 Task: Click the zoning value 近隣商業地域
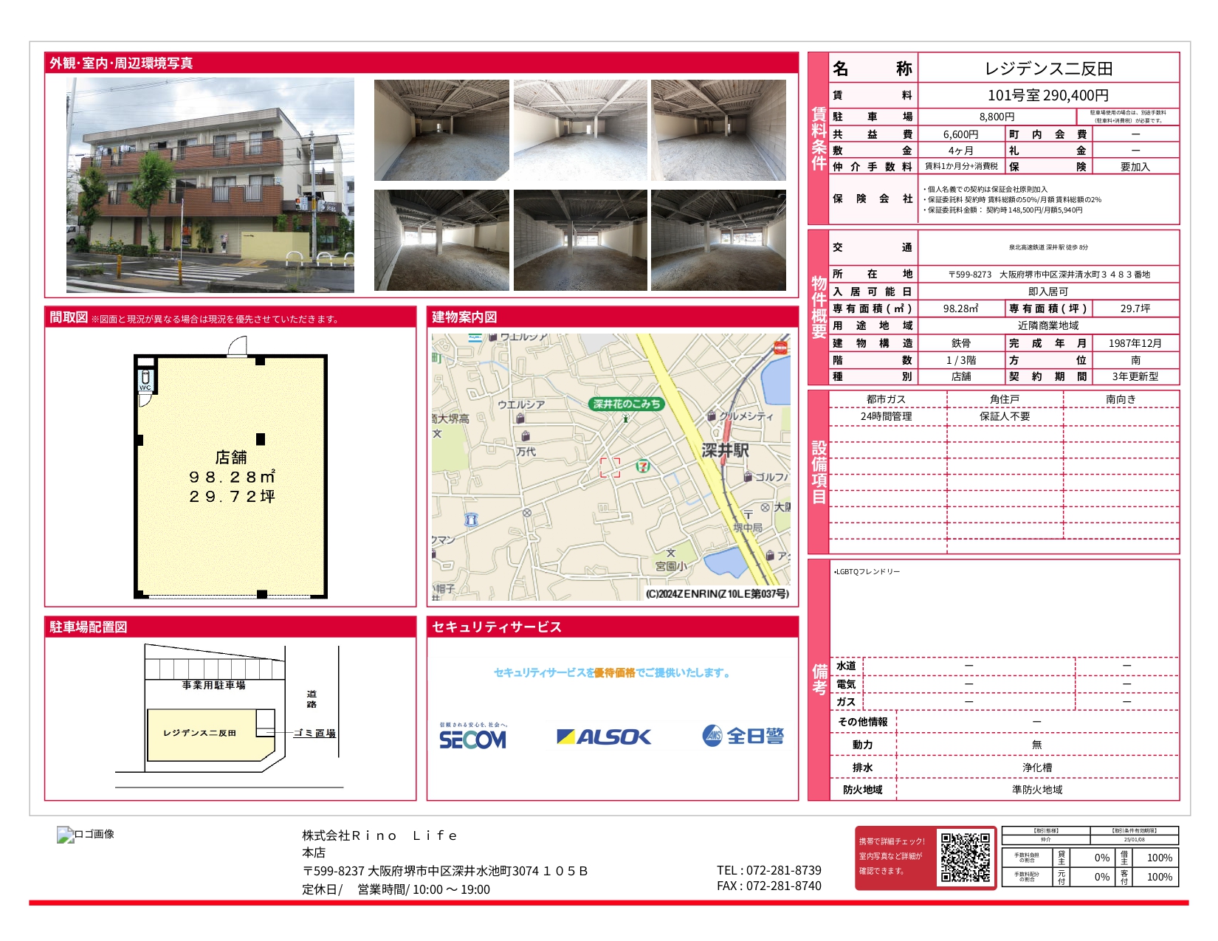click(x=1048, y=325)
